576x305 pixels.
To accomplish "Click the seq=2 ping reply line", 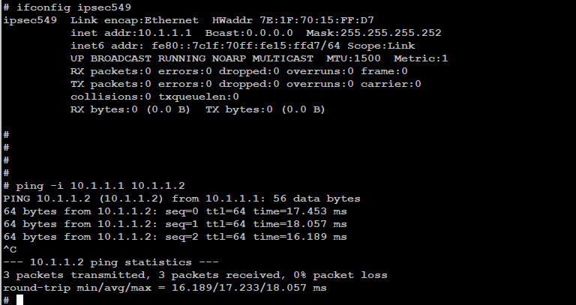I will click(175, 237).
